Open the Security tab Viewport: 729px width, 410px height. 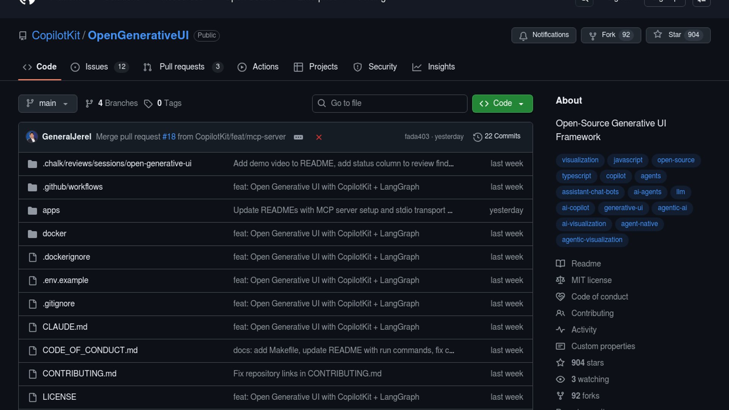click(382, 67)
